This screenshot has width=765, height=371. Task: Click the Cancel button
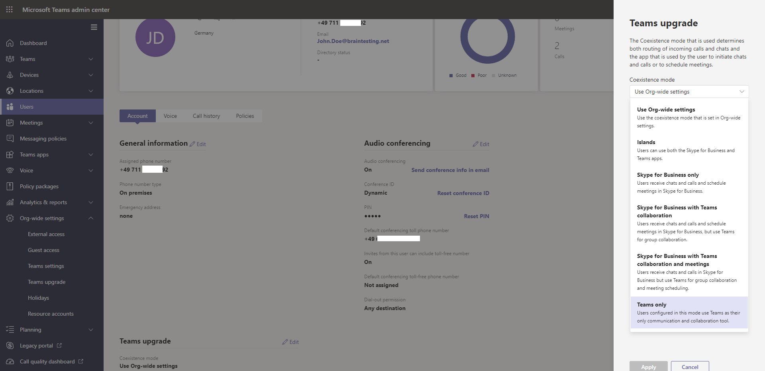pos(690,367)
